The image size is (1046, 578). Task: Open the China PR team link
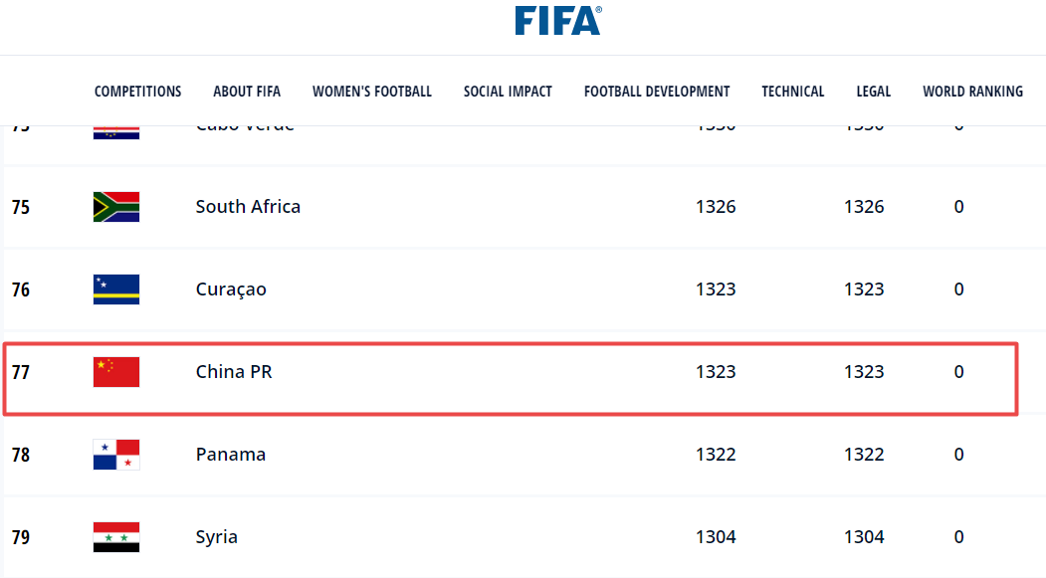234,372
